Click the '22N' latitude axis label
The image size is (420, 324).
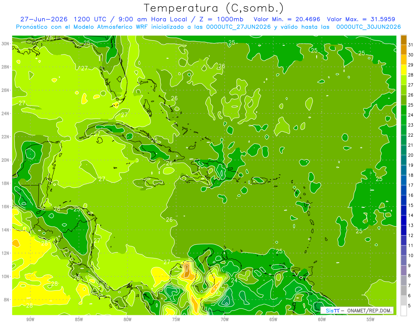pos(6,137)
